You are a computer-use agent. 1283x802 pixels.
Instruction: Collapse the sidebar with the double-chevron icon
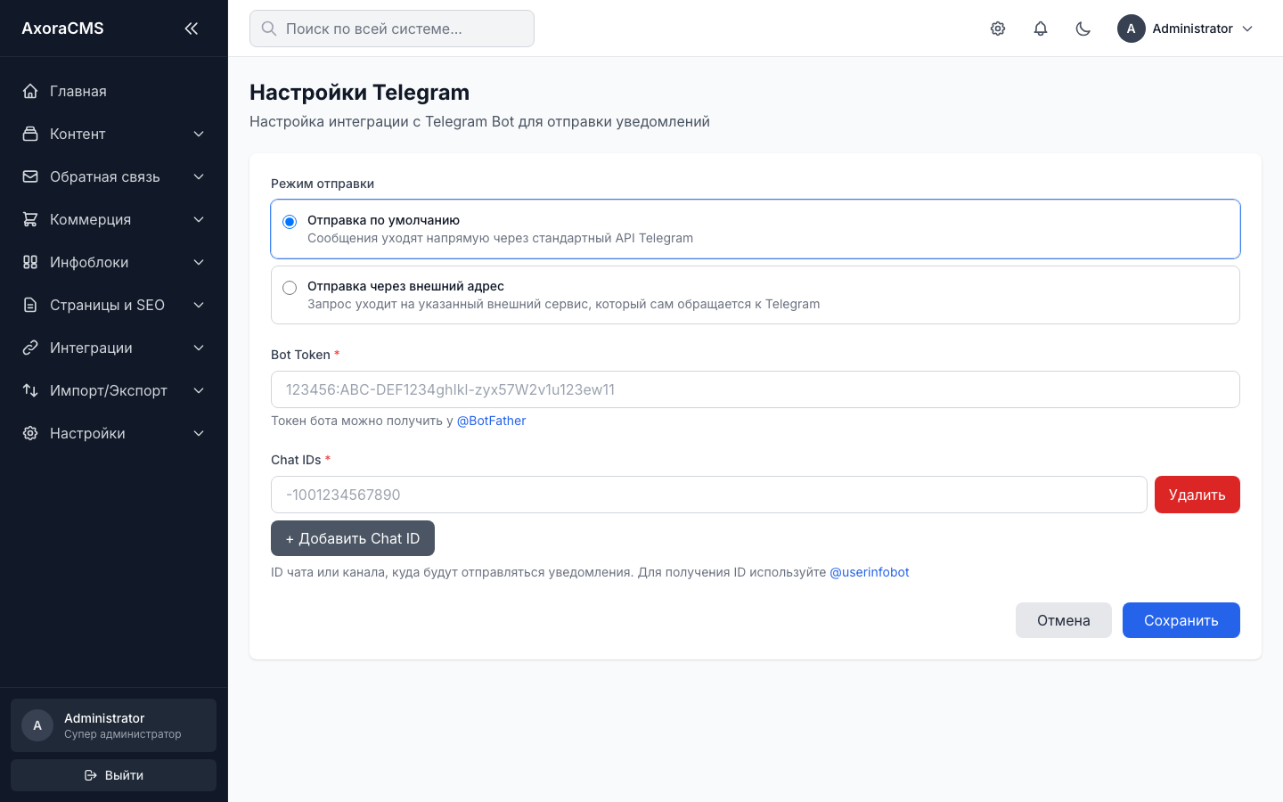(191, 29)
